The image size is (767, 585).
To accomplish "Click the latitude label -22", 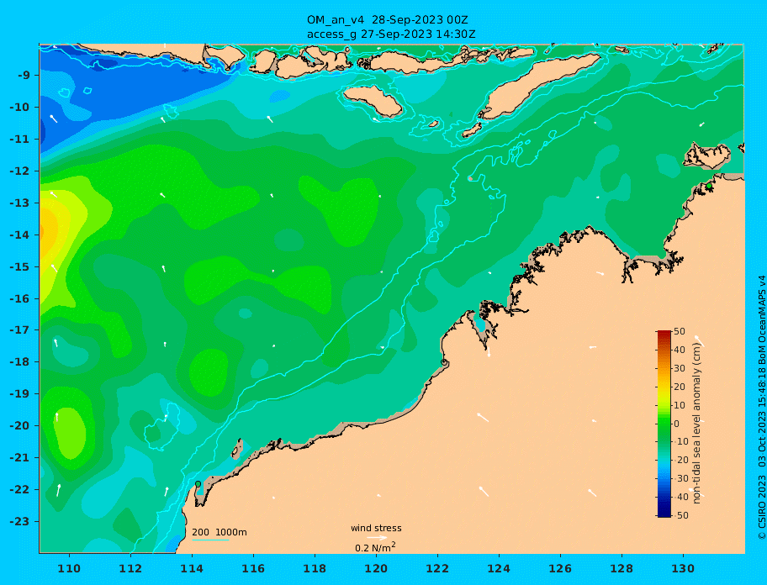I will point(20,490).
